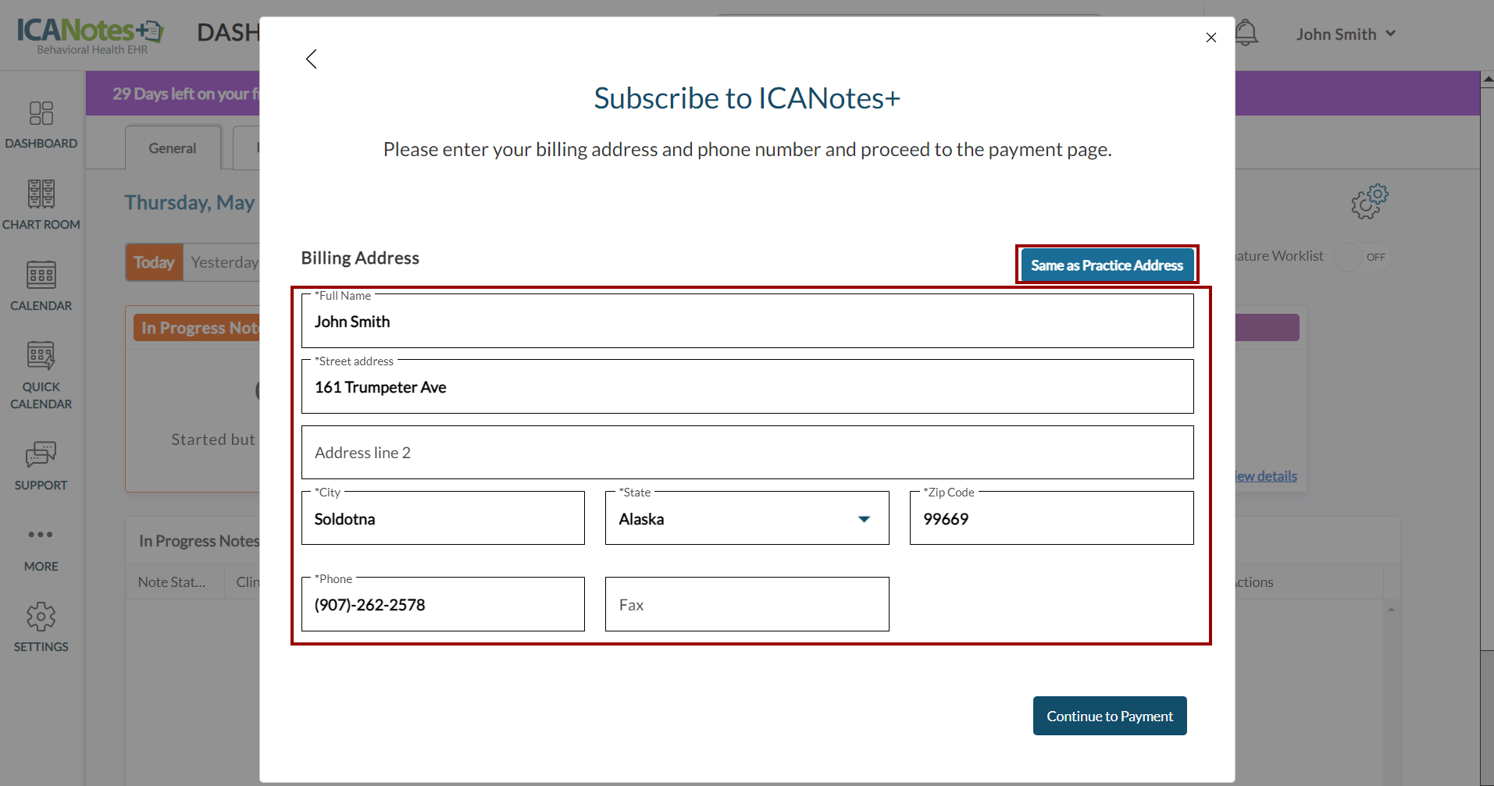Go back using the left arrow
This screenshot has width=1494, height=786.
(x=312, y=59)
